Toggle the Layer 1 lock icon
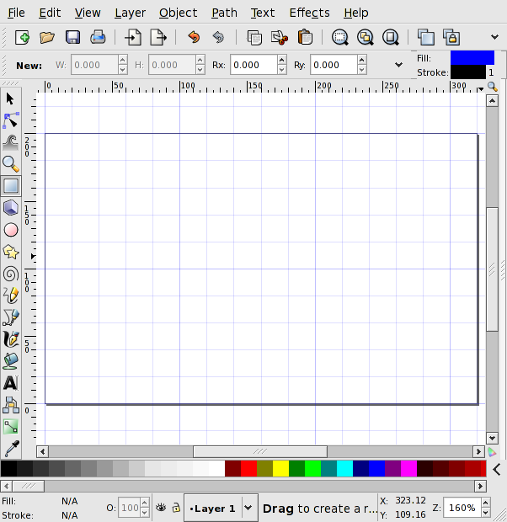The image size is (507, 522). tap(175, 508)
